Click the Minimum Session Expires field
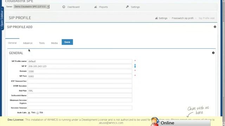Viewport: 225px width, 126px height. pos(80,100)
